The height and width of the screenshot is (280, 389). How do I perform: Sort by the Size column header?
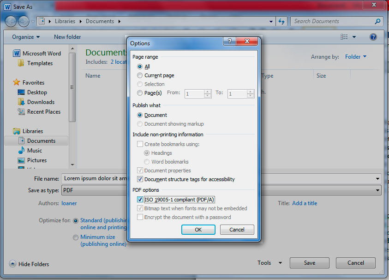[321, 75]
